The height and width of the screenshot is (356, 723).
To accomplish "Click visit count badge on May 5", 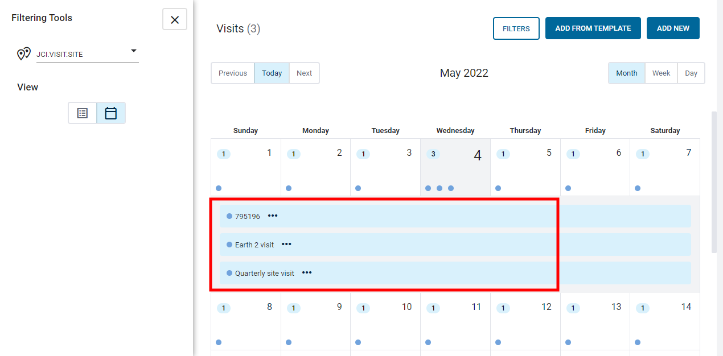I will pyautogui.click(x=503, y=154).
